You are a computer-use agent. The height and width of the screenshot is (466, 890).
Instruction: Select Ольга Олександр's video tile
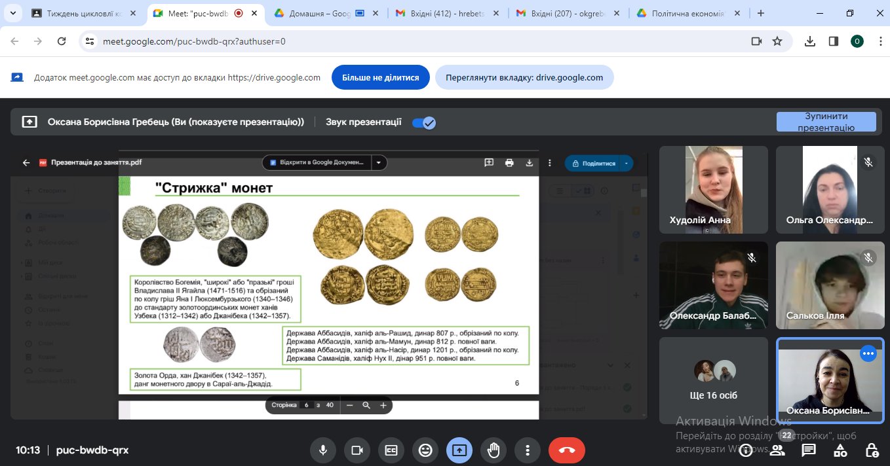tap(830, 190)
